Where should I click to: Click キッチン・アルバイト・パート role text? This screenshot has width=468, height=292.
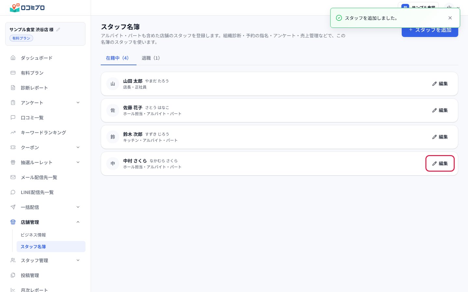[150, 140]
